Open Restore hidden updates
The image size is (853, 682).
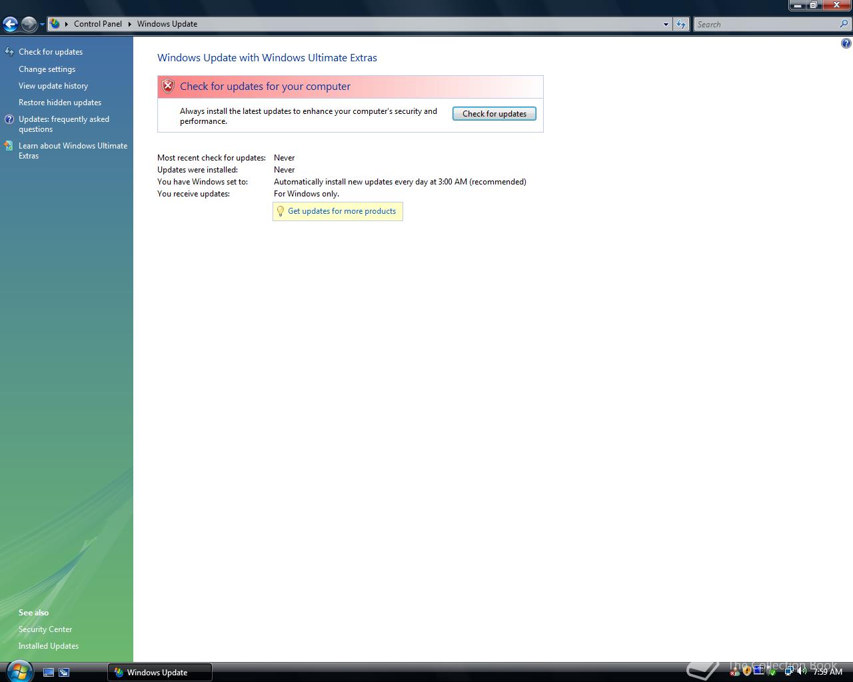pos(60,103)
